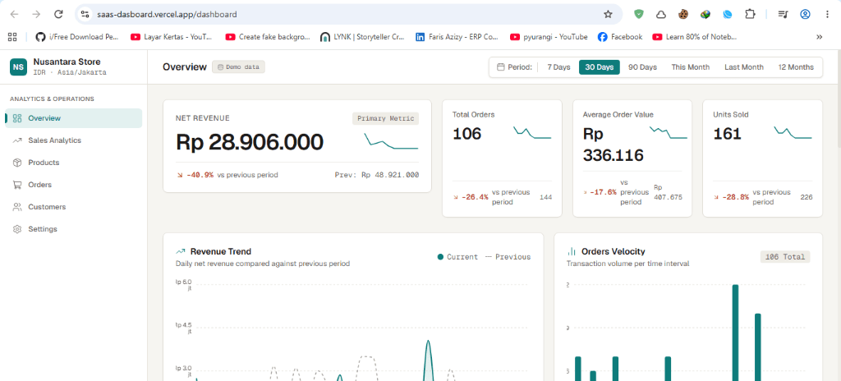Open the GitHub bookmark i/Free Download
Image resolution: width=841 pixels, height=381 pixels.
tap(77, 37)
